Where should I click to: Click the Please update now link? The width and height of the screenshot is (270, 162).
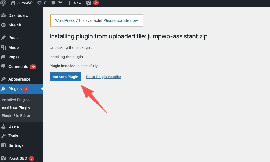[x=121, y=20]
